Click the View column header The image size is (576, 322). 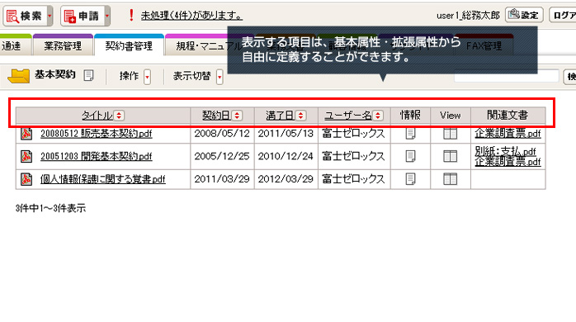[450, 116]
